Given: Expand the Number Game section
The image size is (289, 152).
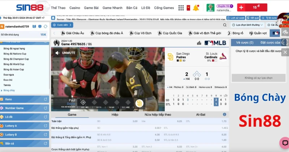Looking at the screenshot, I should click(25, 108).
